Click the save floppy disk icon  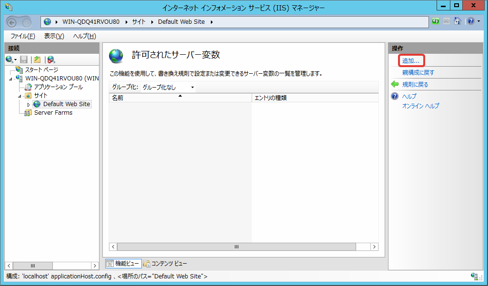pyautogui.click(x=24, y=59)
